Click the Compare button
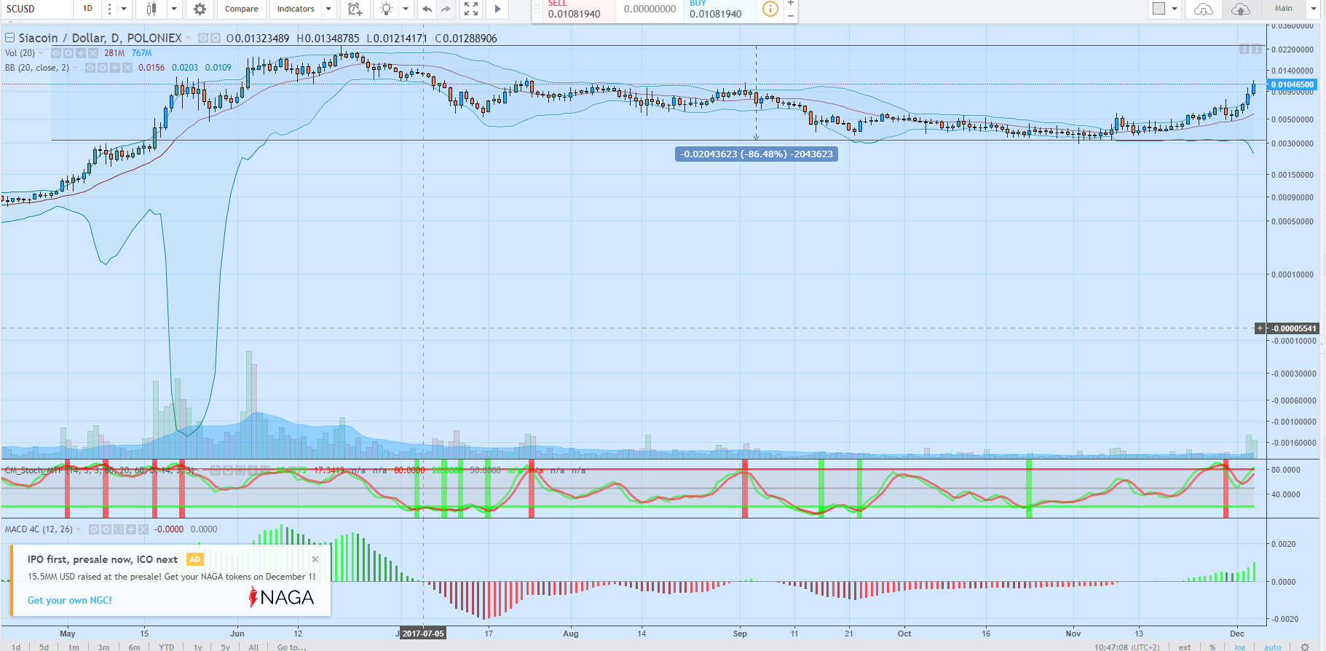Screen dimensions: 1326x651 click(242, 9)
